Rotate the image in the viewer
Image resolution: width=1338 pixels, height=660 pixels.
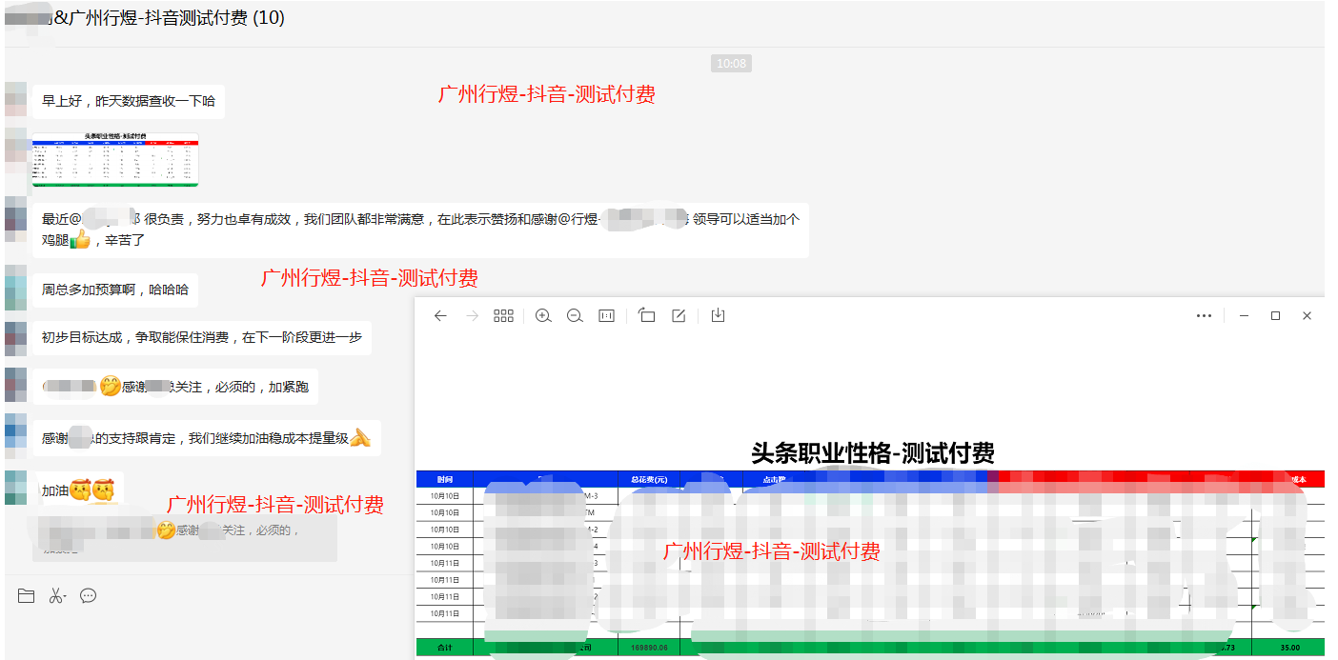[x=647, y=316]
